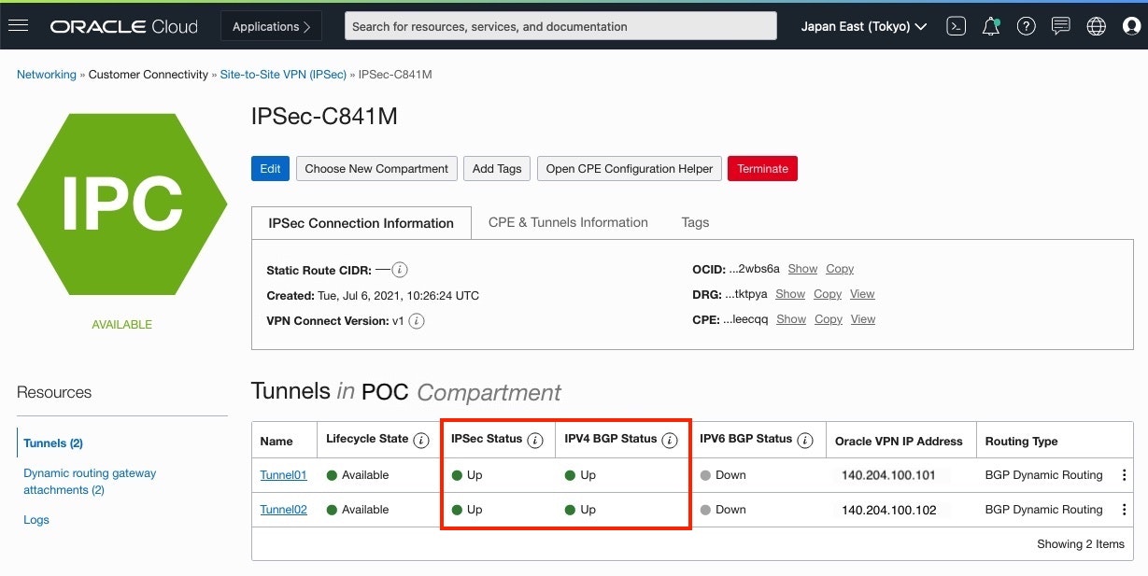Open the announcements bell icon

coord(991,26)
